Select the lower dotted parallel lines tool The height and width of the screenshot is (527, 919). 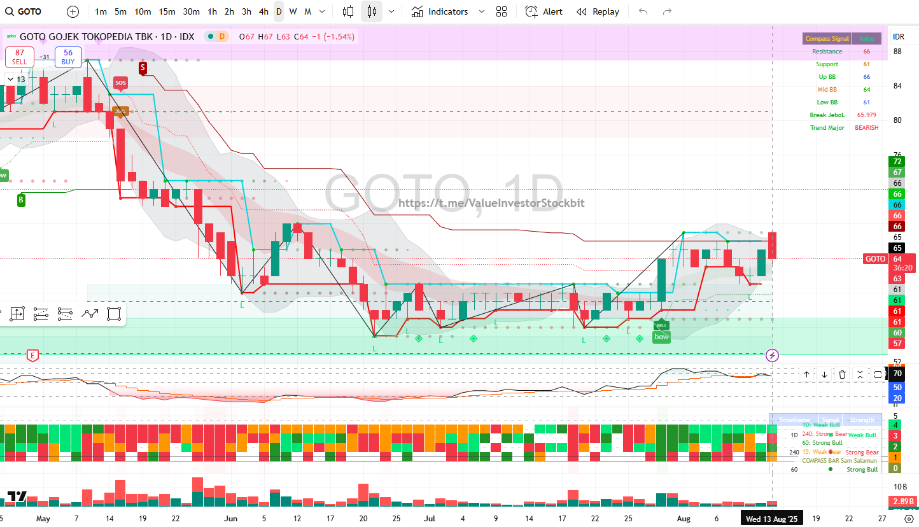[65, 313]
